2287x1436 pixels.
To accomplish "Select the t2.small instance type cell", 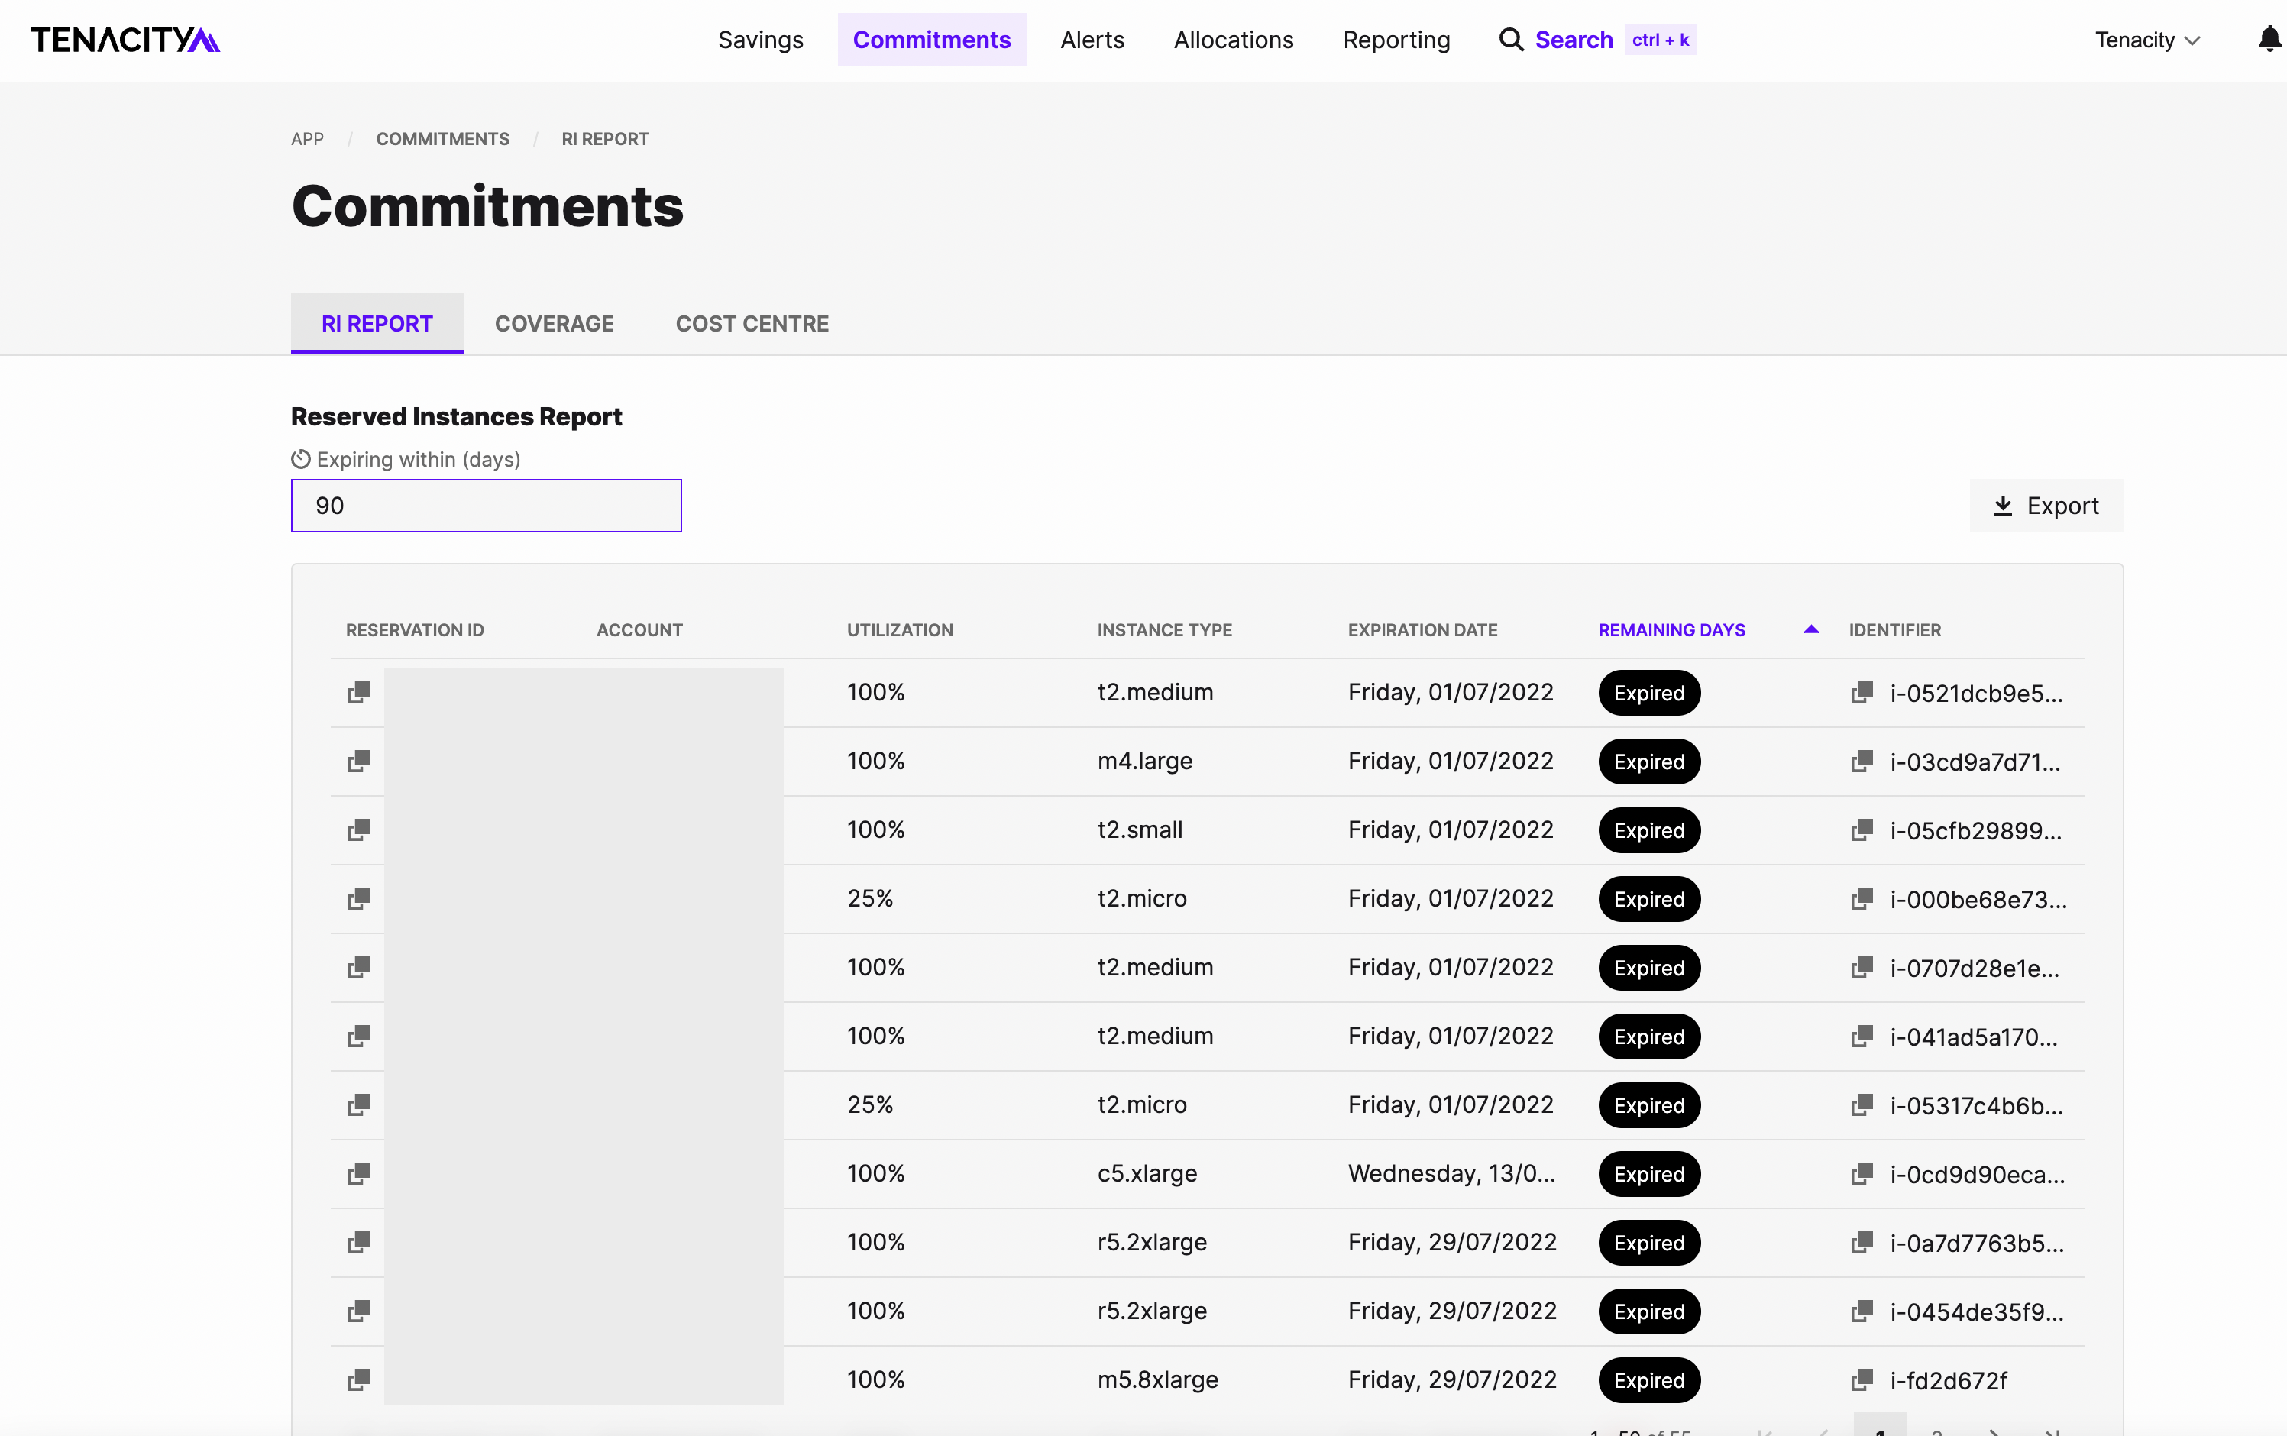I will pyautogui.click(x=1140, y=830).
